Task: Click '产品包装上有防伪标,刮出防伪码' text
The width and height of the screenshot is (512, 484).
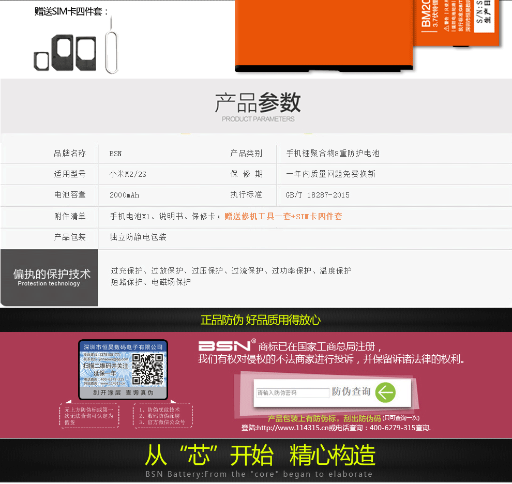Action: [x=324, y=419]
